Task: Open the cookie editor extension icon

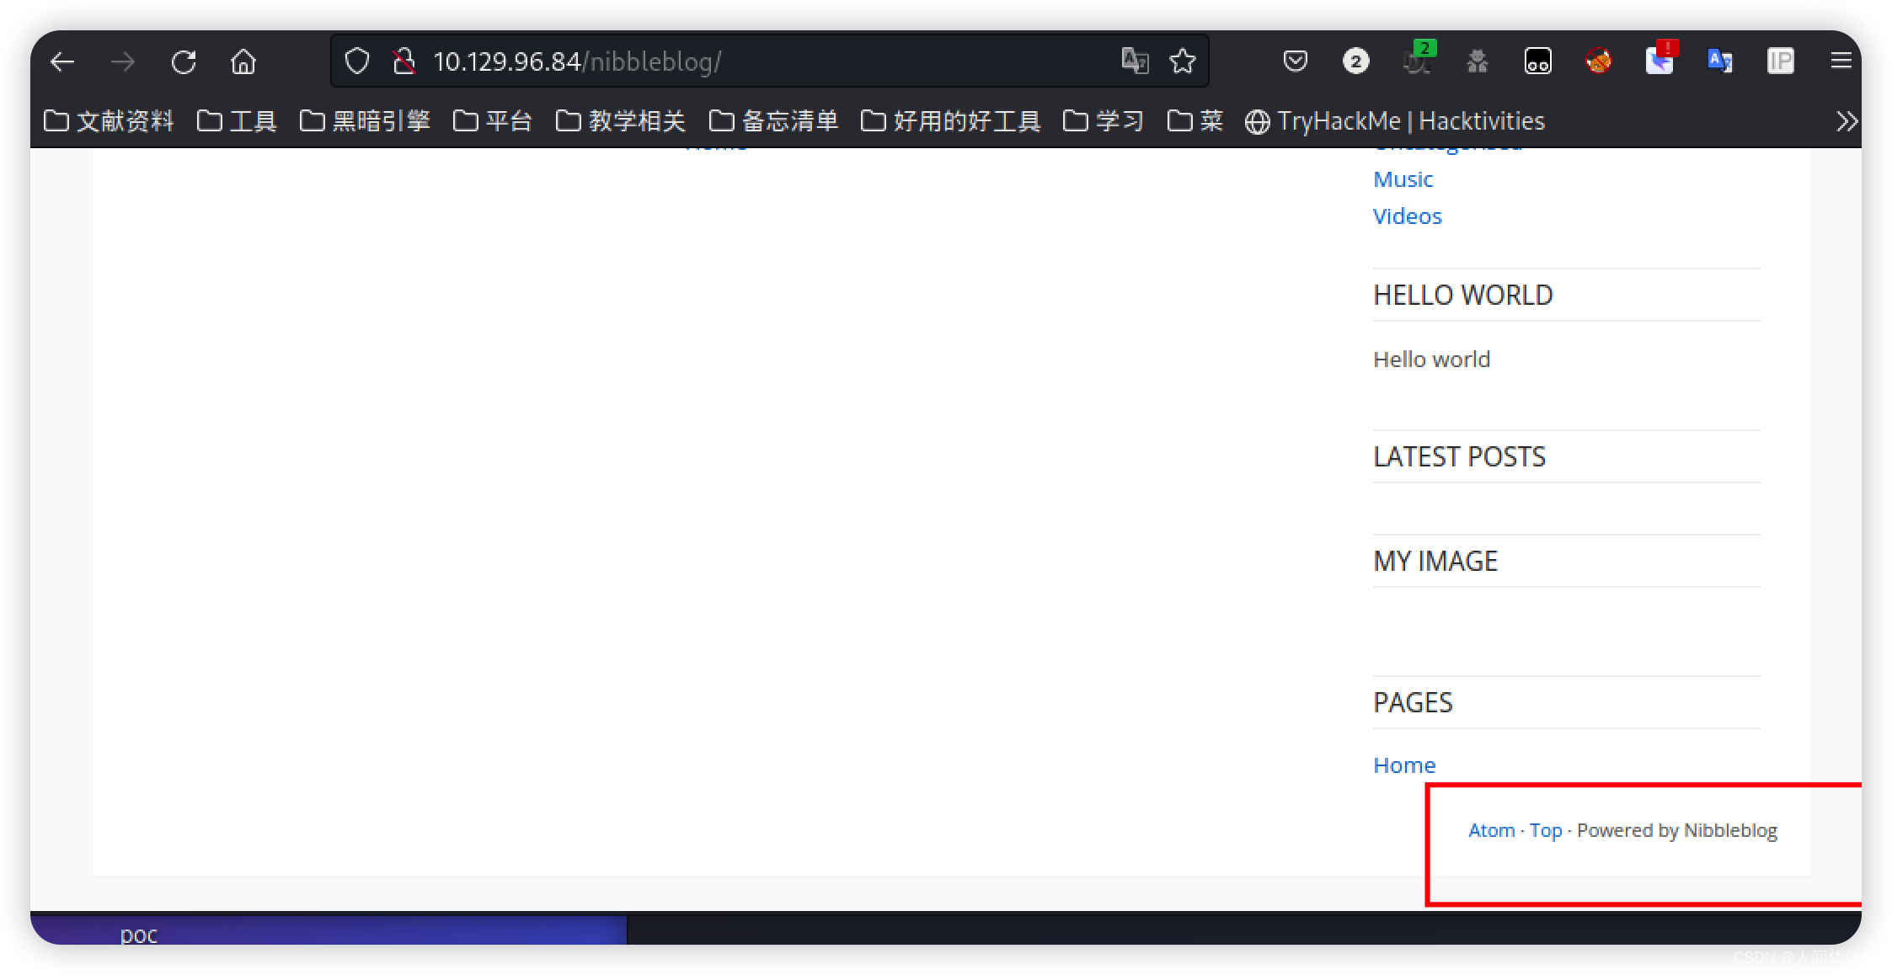Action: point(1538,61)
